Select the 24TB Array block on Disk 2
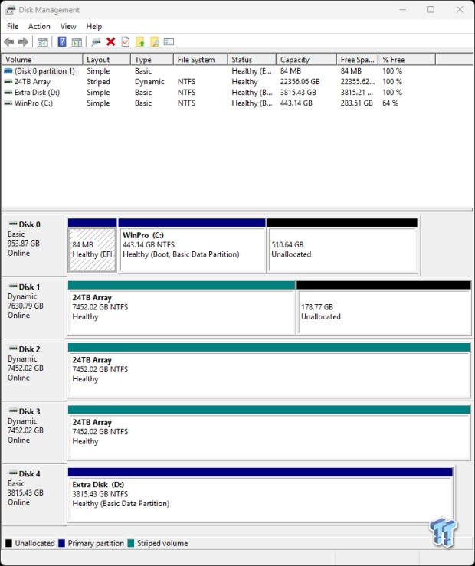The image size is (475, 566). [269, 371]
